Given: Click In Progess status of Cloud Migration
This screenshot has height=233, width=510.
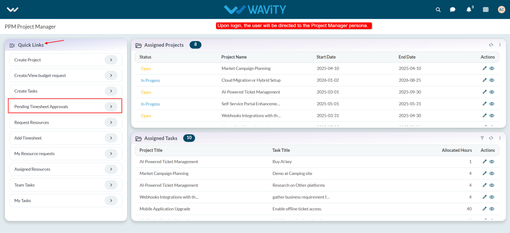Looking at the screenshot, I should click(x=150, y=80).
